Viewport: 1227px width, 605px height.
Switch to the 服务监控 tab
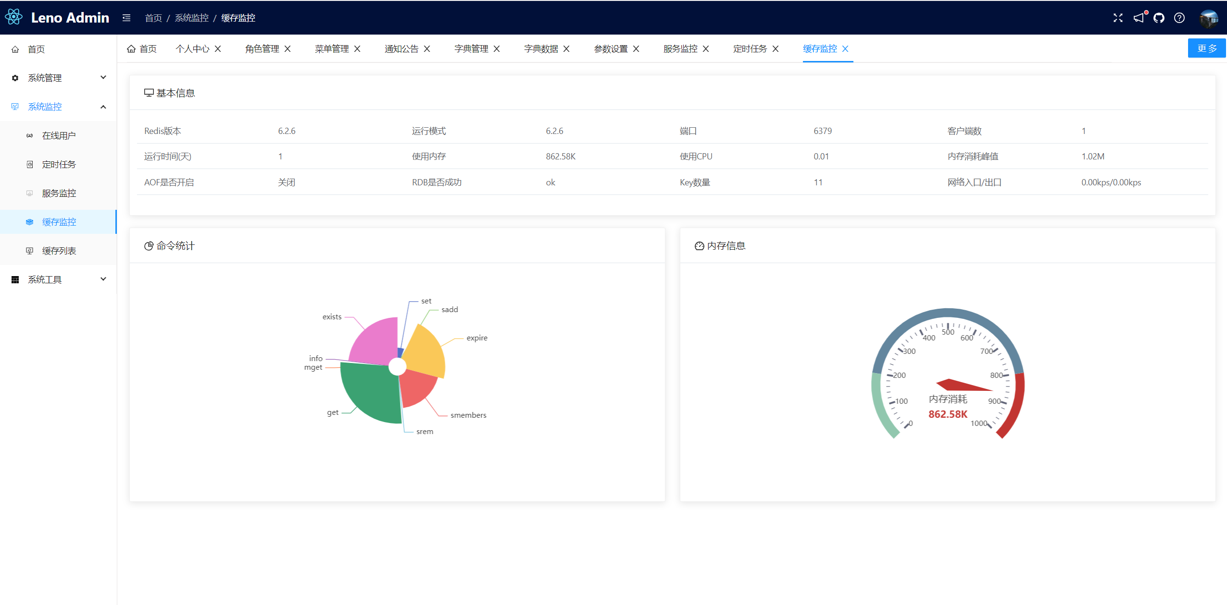(x=680, y=49)
